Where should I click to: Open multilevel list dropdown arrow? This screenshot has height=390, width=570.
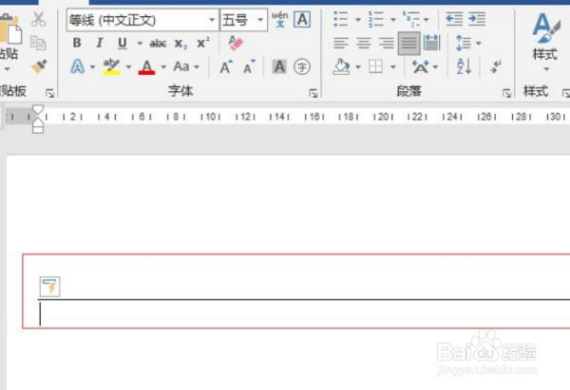pyautogui.click(x=427, y=20)
